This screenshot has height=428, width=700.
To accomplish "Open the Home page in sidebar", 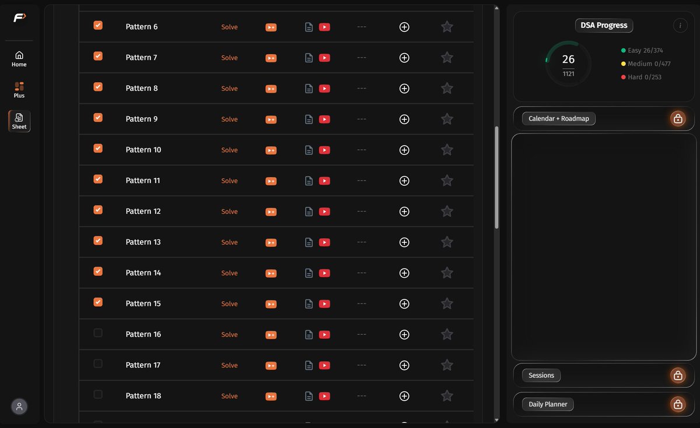I will [19, 59].
